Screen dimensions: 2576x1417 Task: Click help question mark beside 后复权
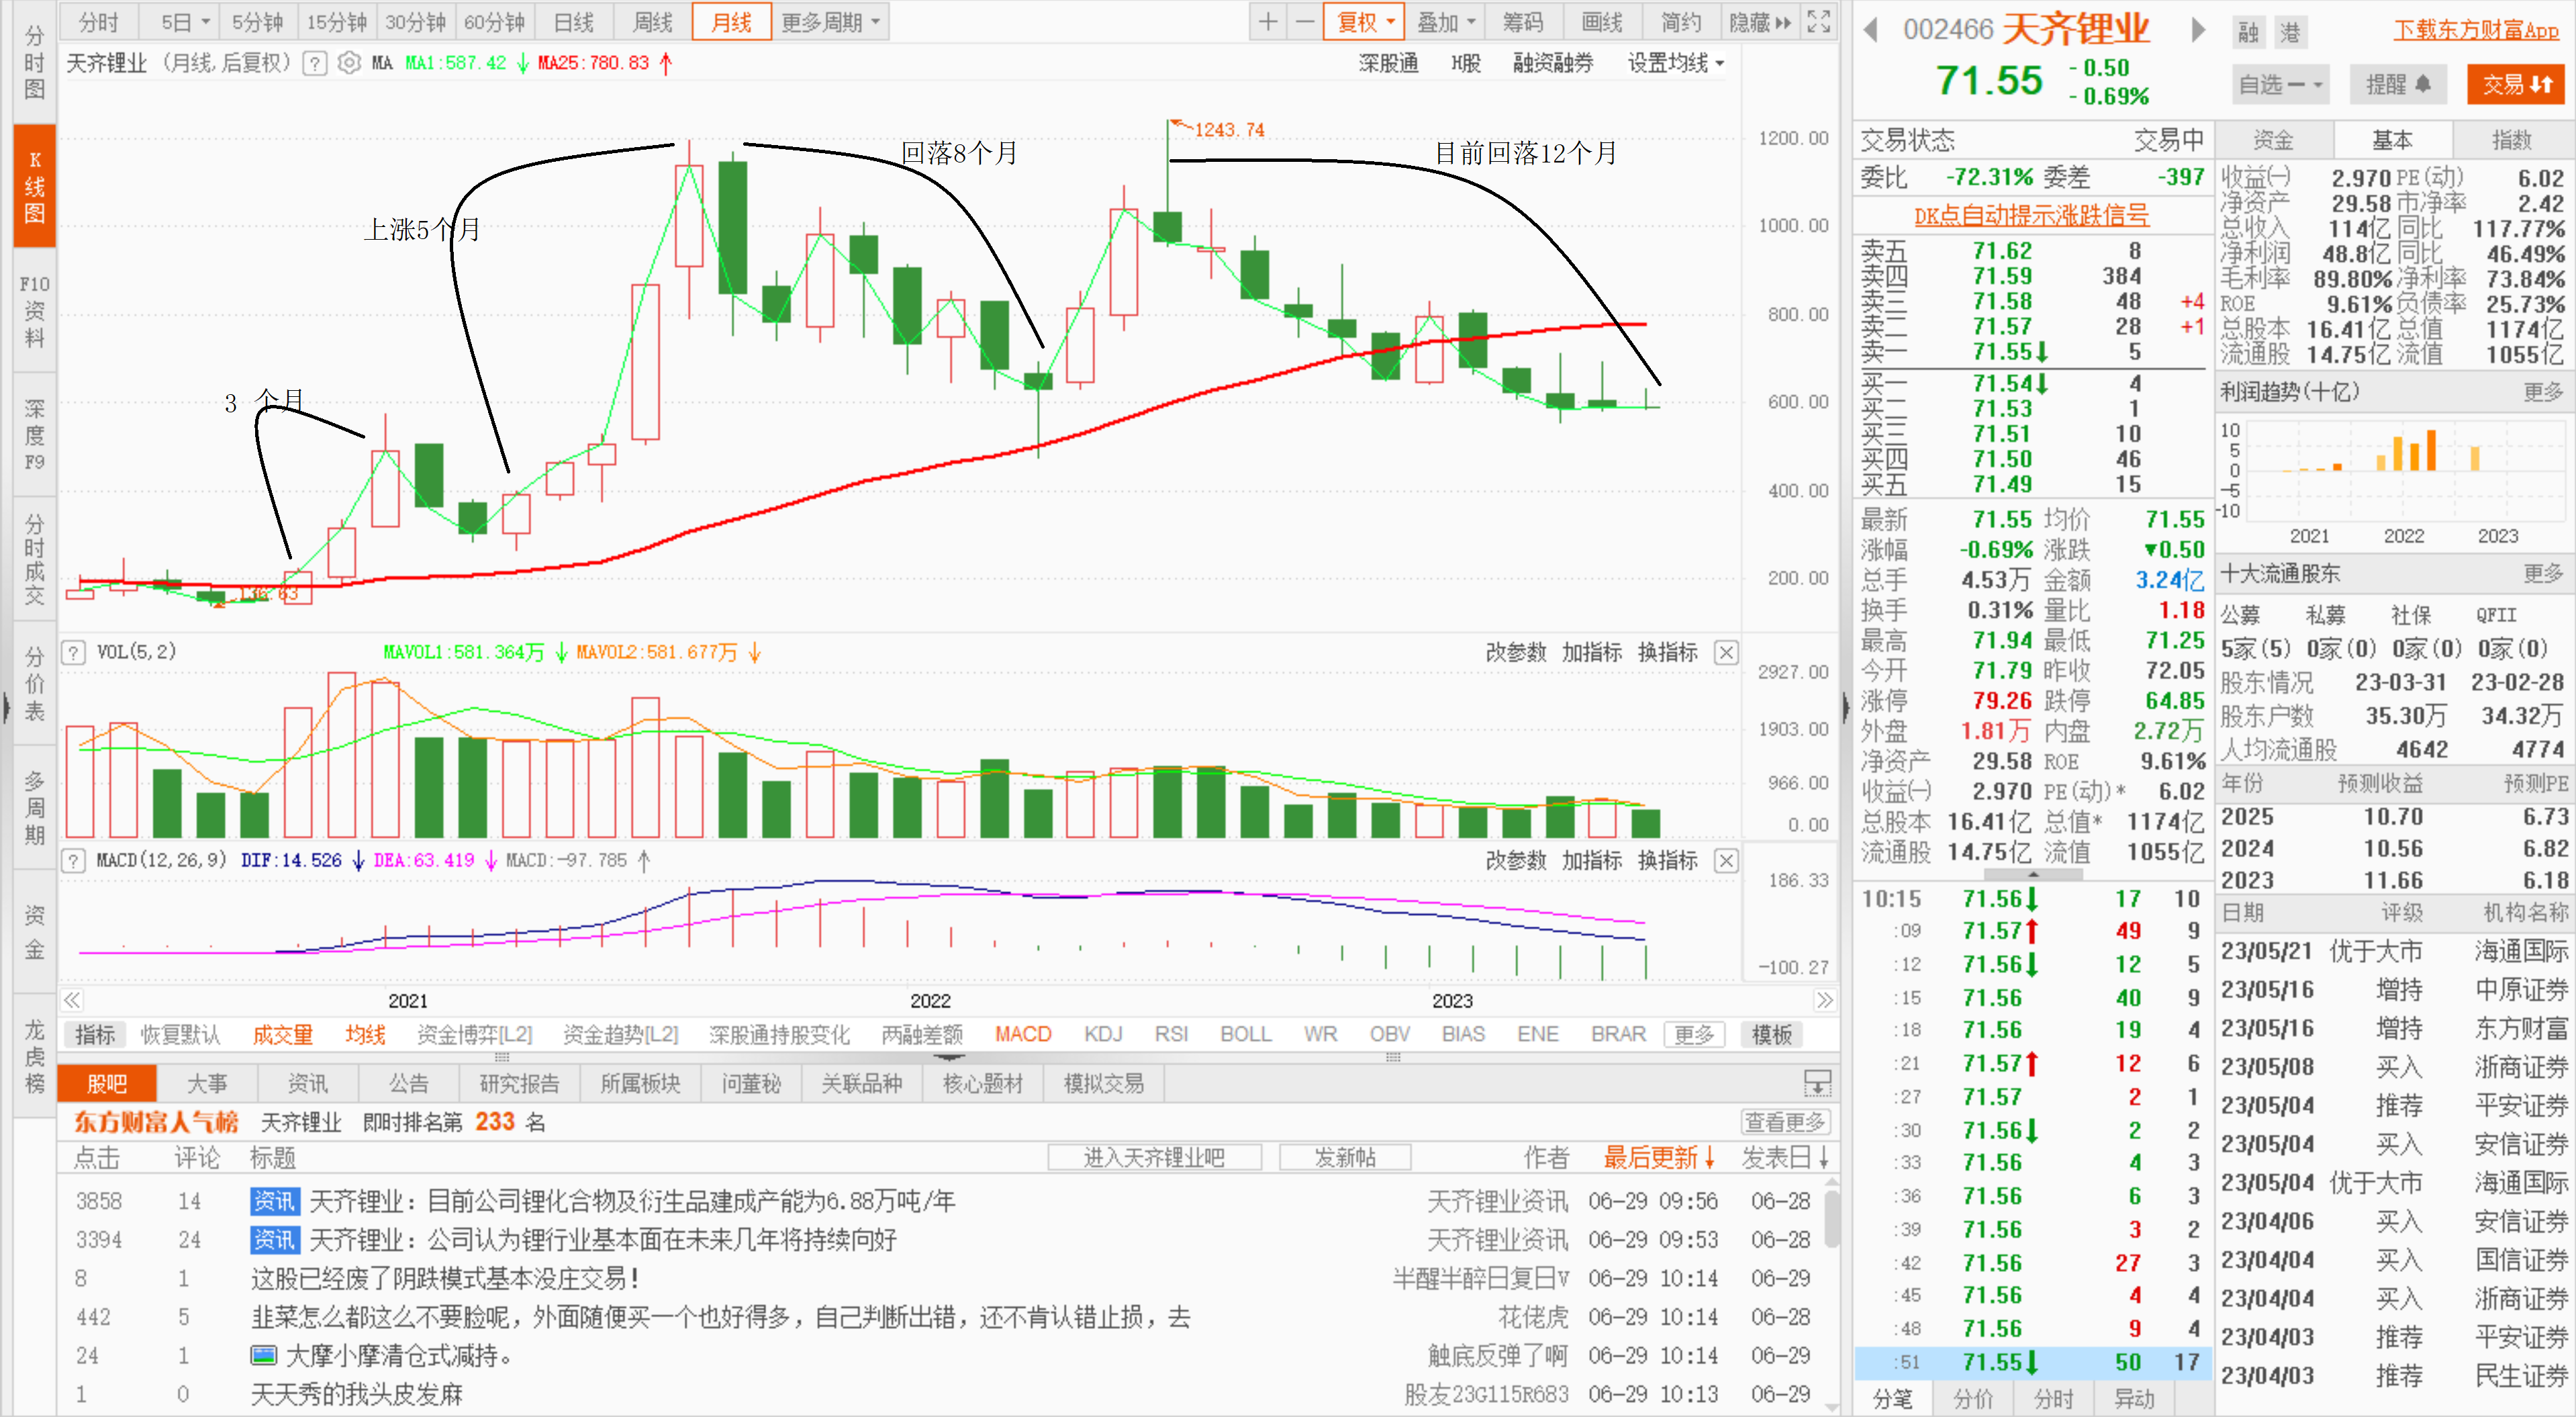[x=315, y=64]
